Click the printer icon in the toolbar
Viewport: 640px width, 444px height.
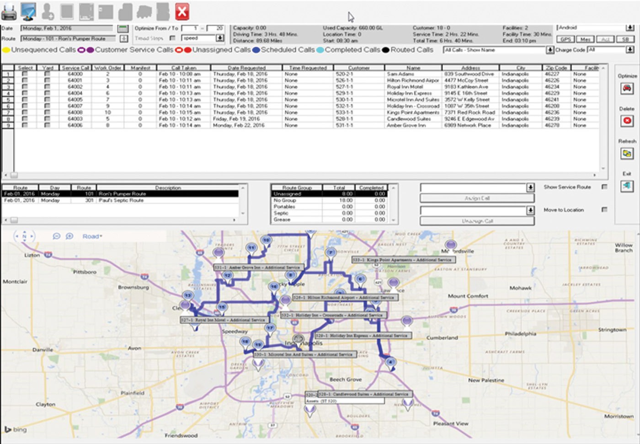pos(9,12)
